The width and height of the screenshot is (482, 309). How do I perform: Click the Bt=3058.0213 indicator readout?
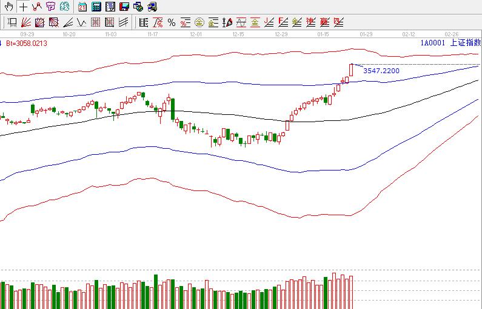tap(27, 43)
